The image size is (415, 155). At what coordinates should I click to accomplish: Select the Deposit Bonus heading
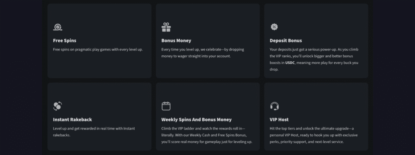286,41
